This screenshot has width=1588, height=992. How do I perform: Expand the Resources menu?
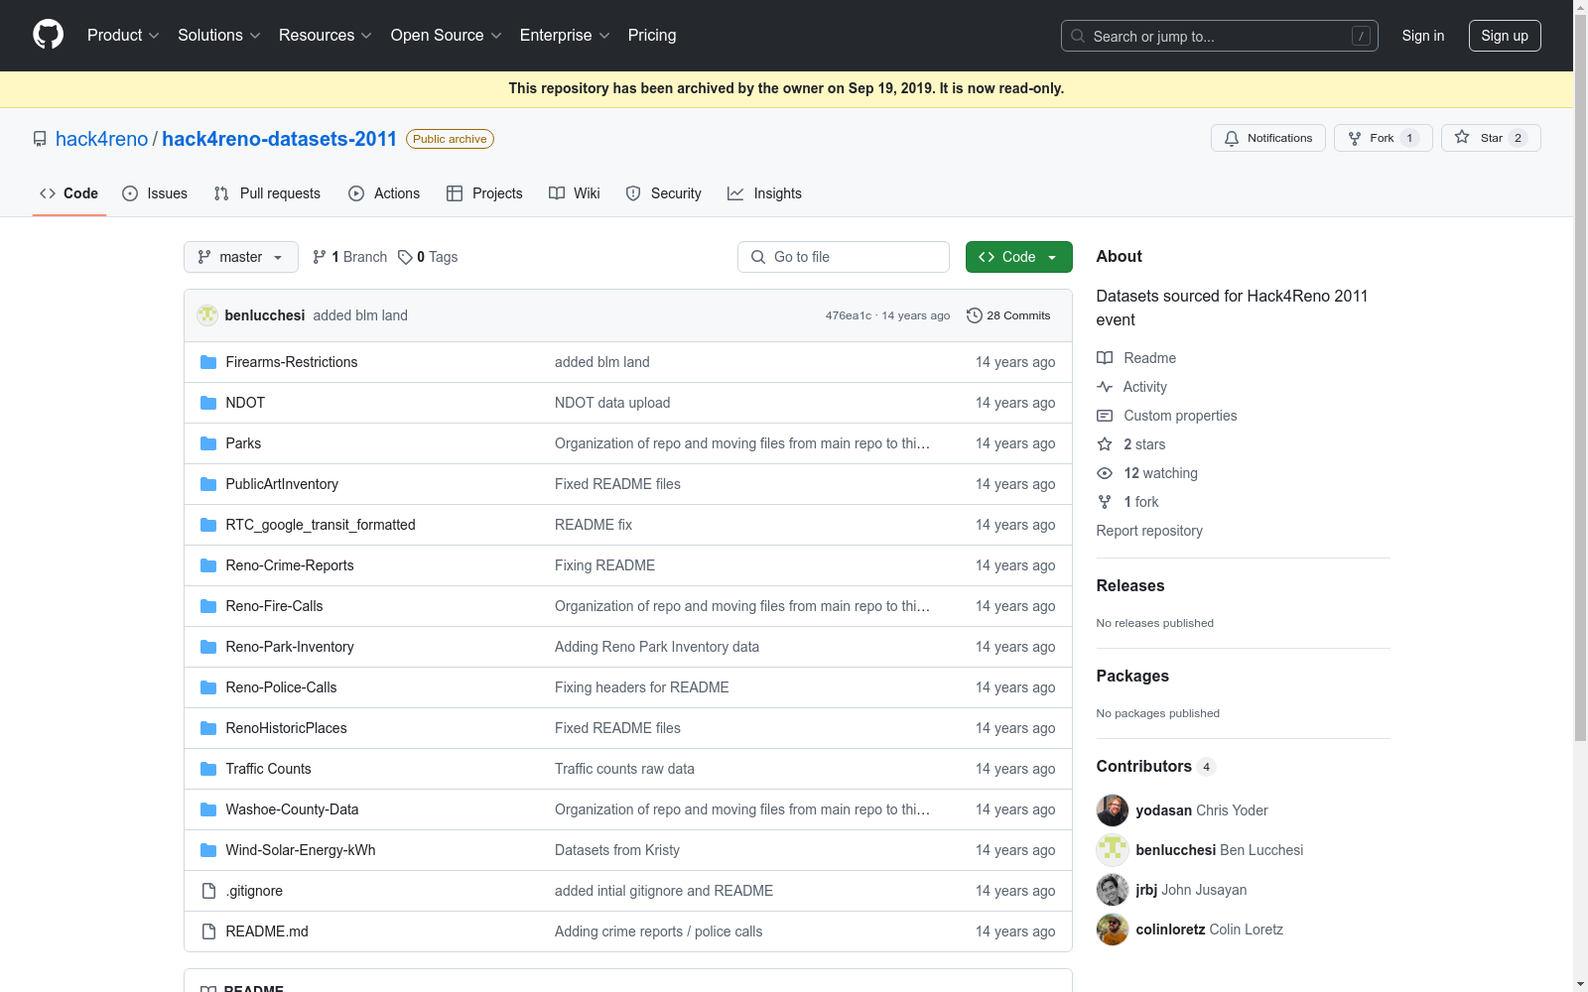pos(326,35)
